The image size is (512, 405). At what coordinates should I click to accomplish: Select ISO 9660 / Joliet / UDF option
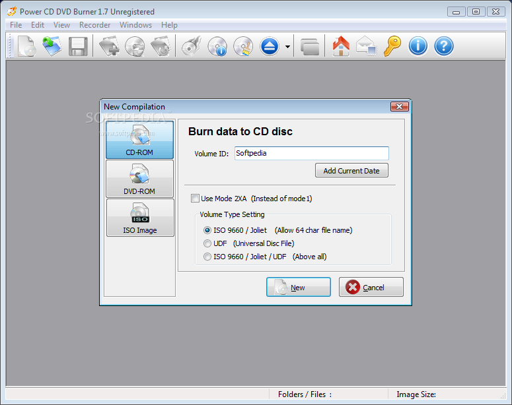coord(207,257)
